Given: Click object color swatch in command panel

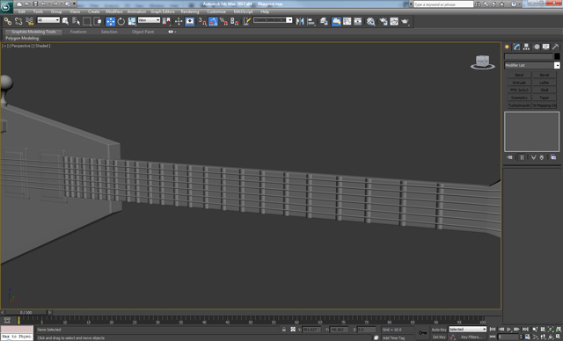Looking at the screenshot, I should point(557,56).
